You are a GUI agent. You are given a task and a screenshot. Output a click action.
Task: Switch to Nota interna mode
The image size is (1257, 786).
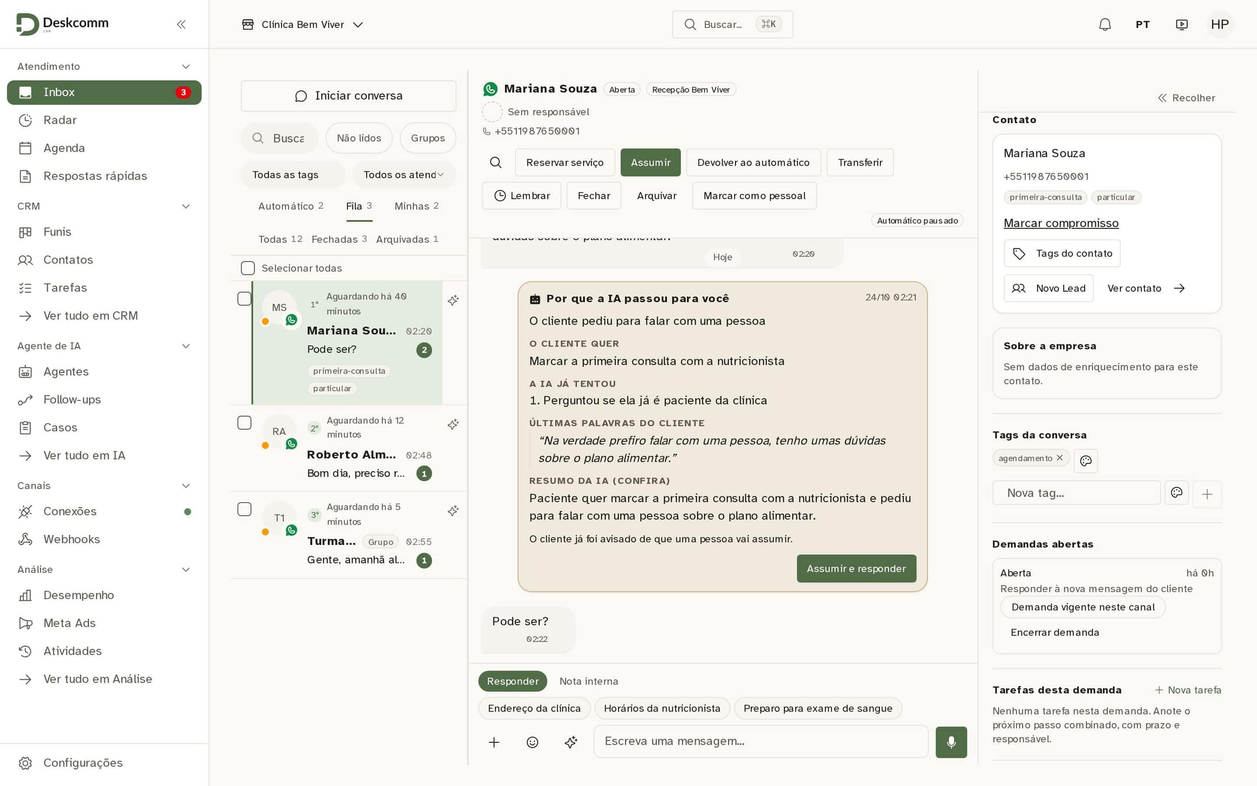tap(588, 681)
